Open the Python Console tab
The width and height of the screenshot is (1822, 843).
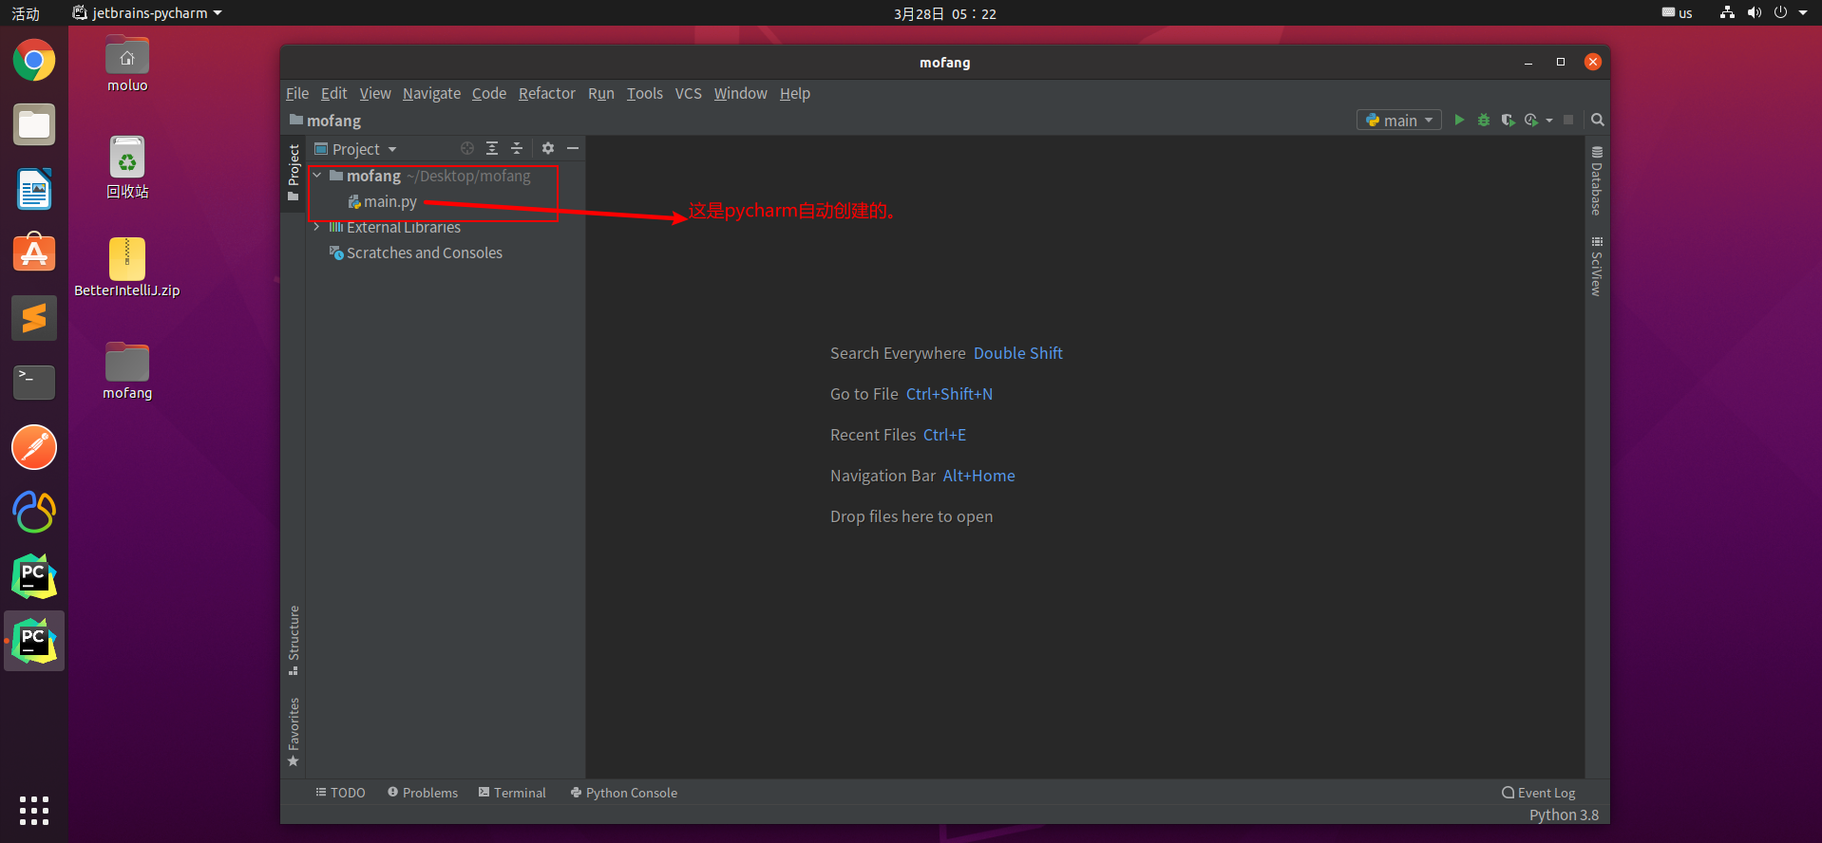click(623, 793)
